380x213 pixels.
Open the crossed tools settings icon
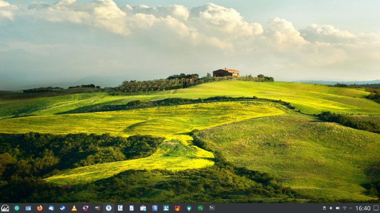tap(166, 208)
